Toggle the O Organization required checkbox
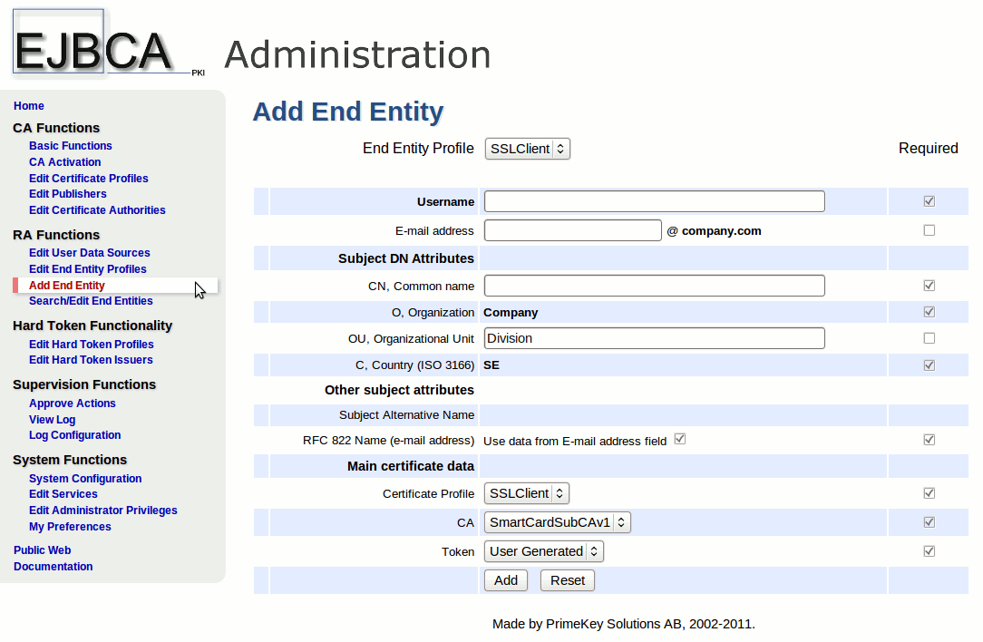This screenshot has height=642, width=983. coord(929,312)
